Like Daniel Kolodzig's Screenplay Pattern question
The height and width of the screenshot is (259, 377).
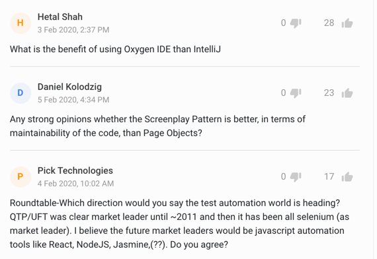[347, 93]
